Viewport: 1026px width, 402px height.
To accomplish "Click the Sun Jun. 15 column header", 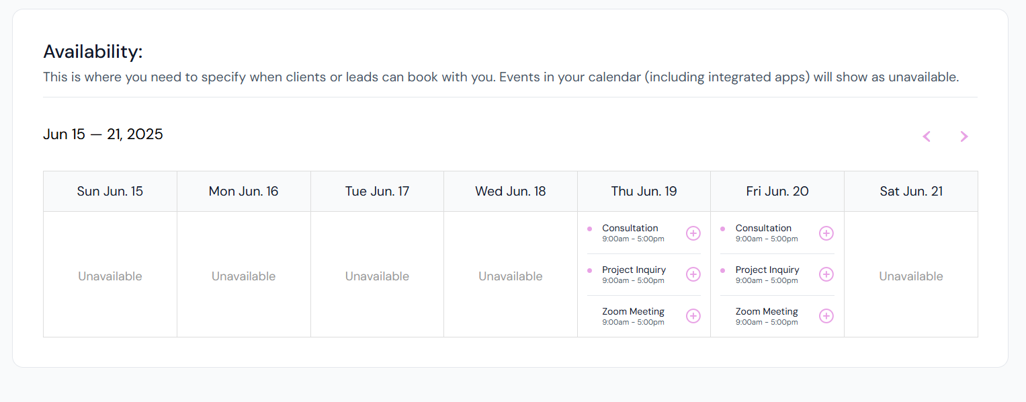I will click(x=110, y=192).
